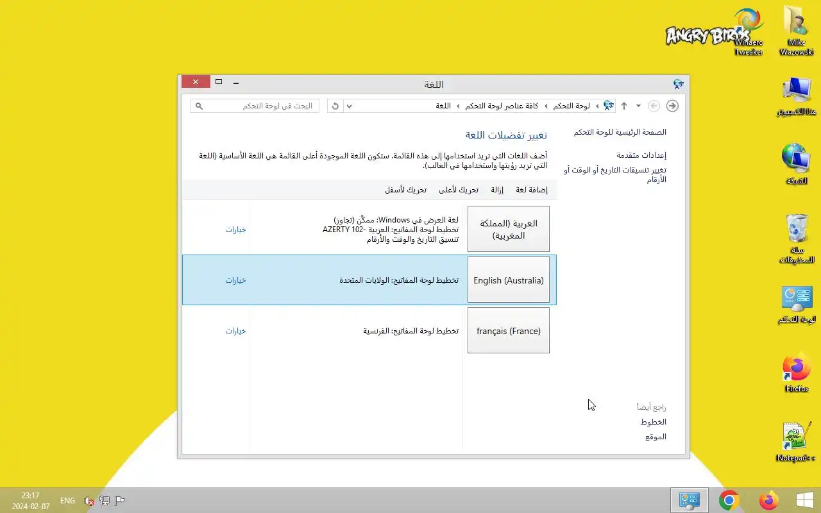Select the français (France) language tile

click(x=509, y=330)
